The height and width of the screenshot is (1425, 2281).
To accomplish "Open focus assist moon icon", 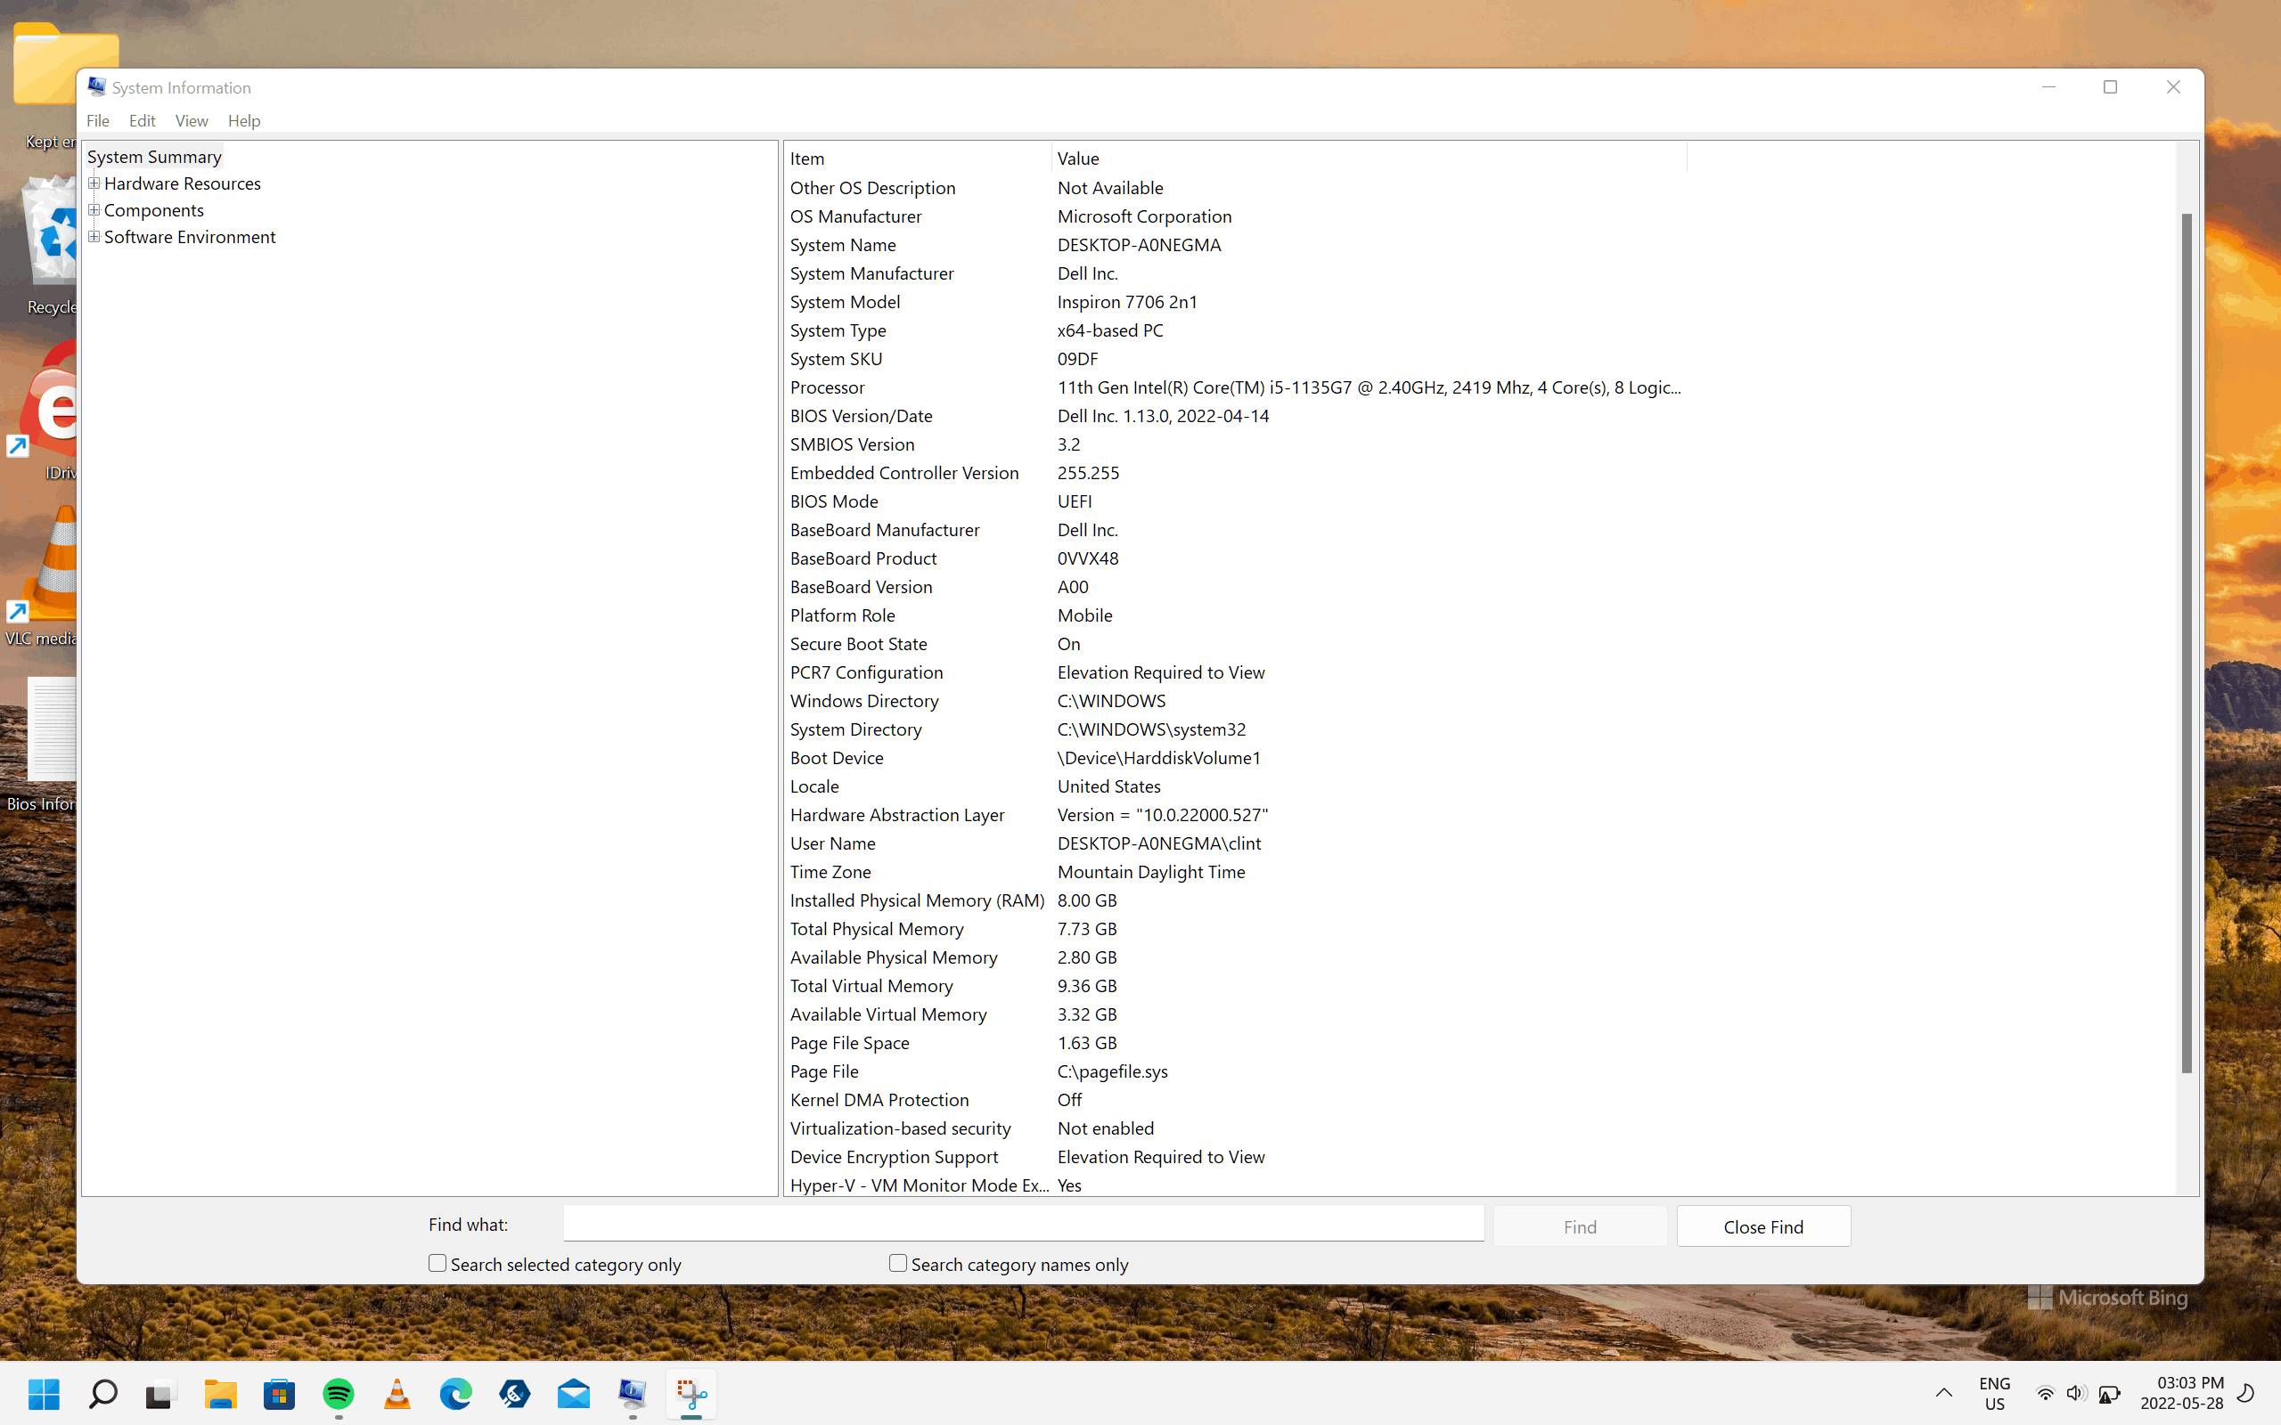I will [2246, 1393].
